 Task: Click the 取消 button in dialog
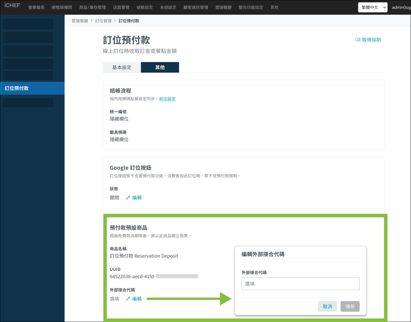327,306
